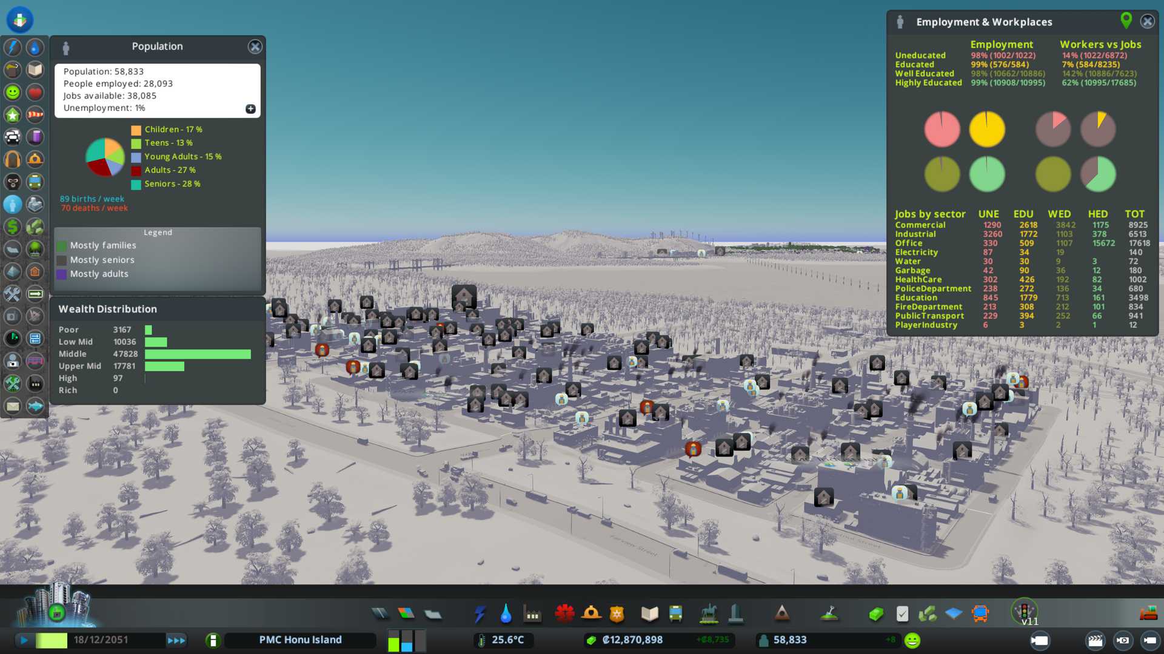
Task: Open the Roads build menu
Action: [380, 614]
